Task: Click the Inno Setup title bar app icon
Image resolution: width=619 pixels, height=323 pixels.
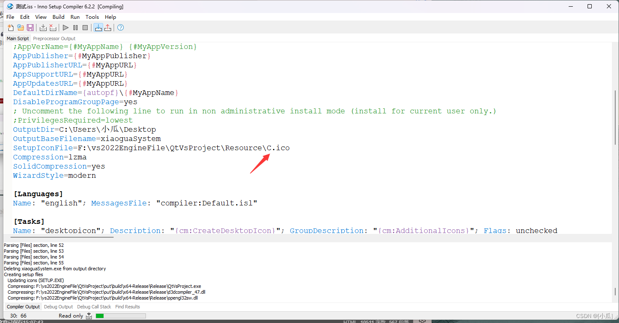Action: 10,6
